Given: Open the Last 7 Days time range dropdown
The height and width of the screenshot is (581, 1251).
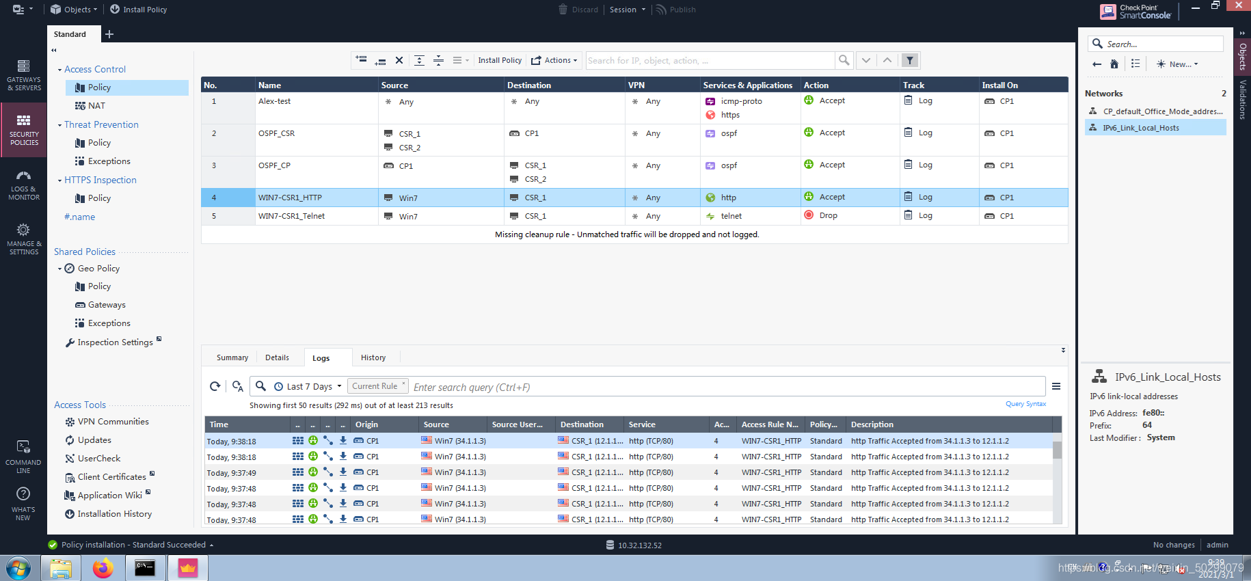Looking at the screenshot, I should point(308,386).
